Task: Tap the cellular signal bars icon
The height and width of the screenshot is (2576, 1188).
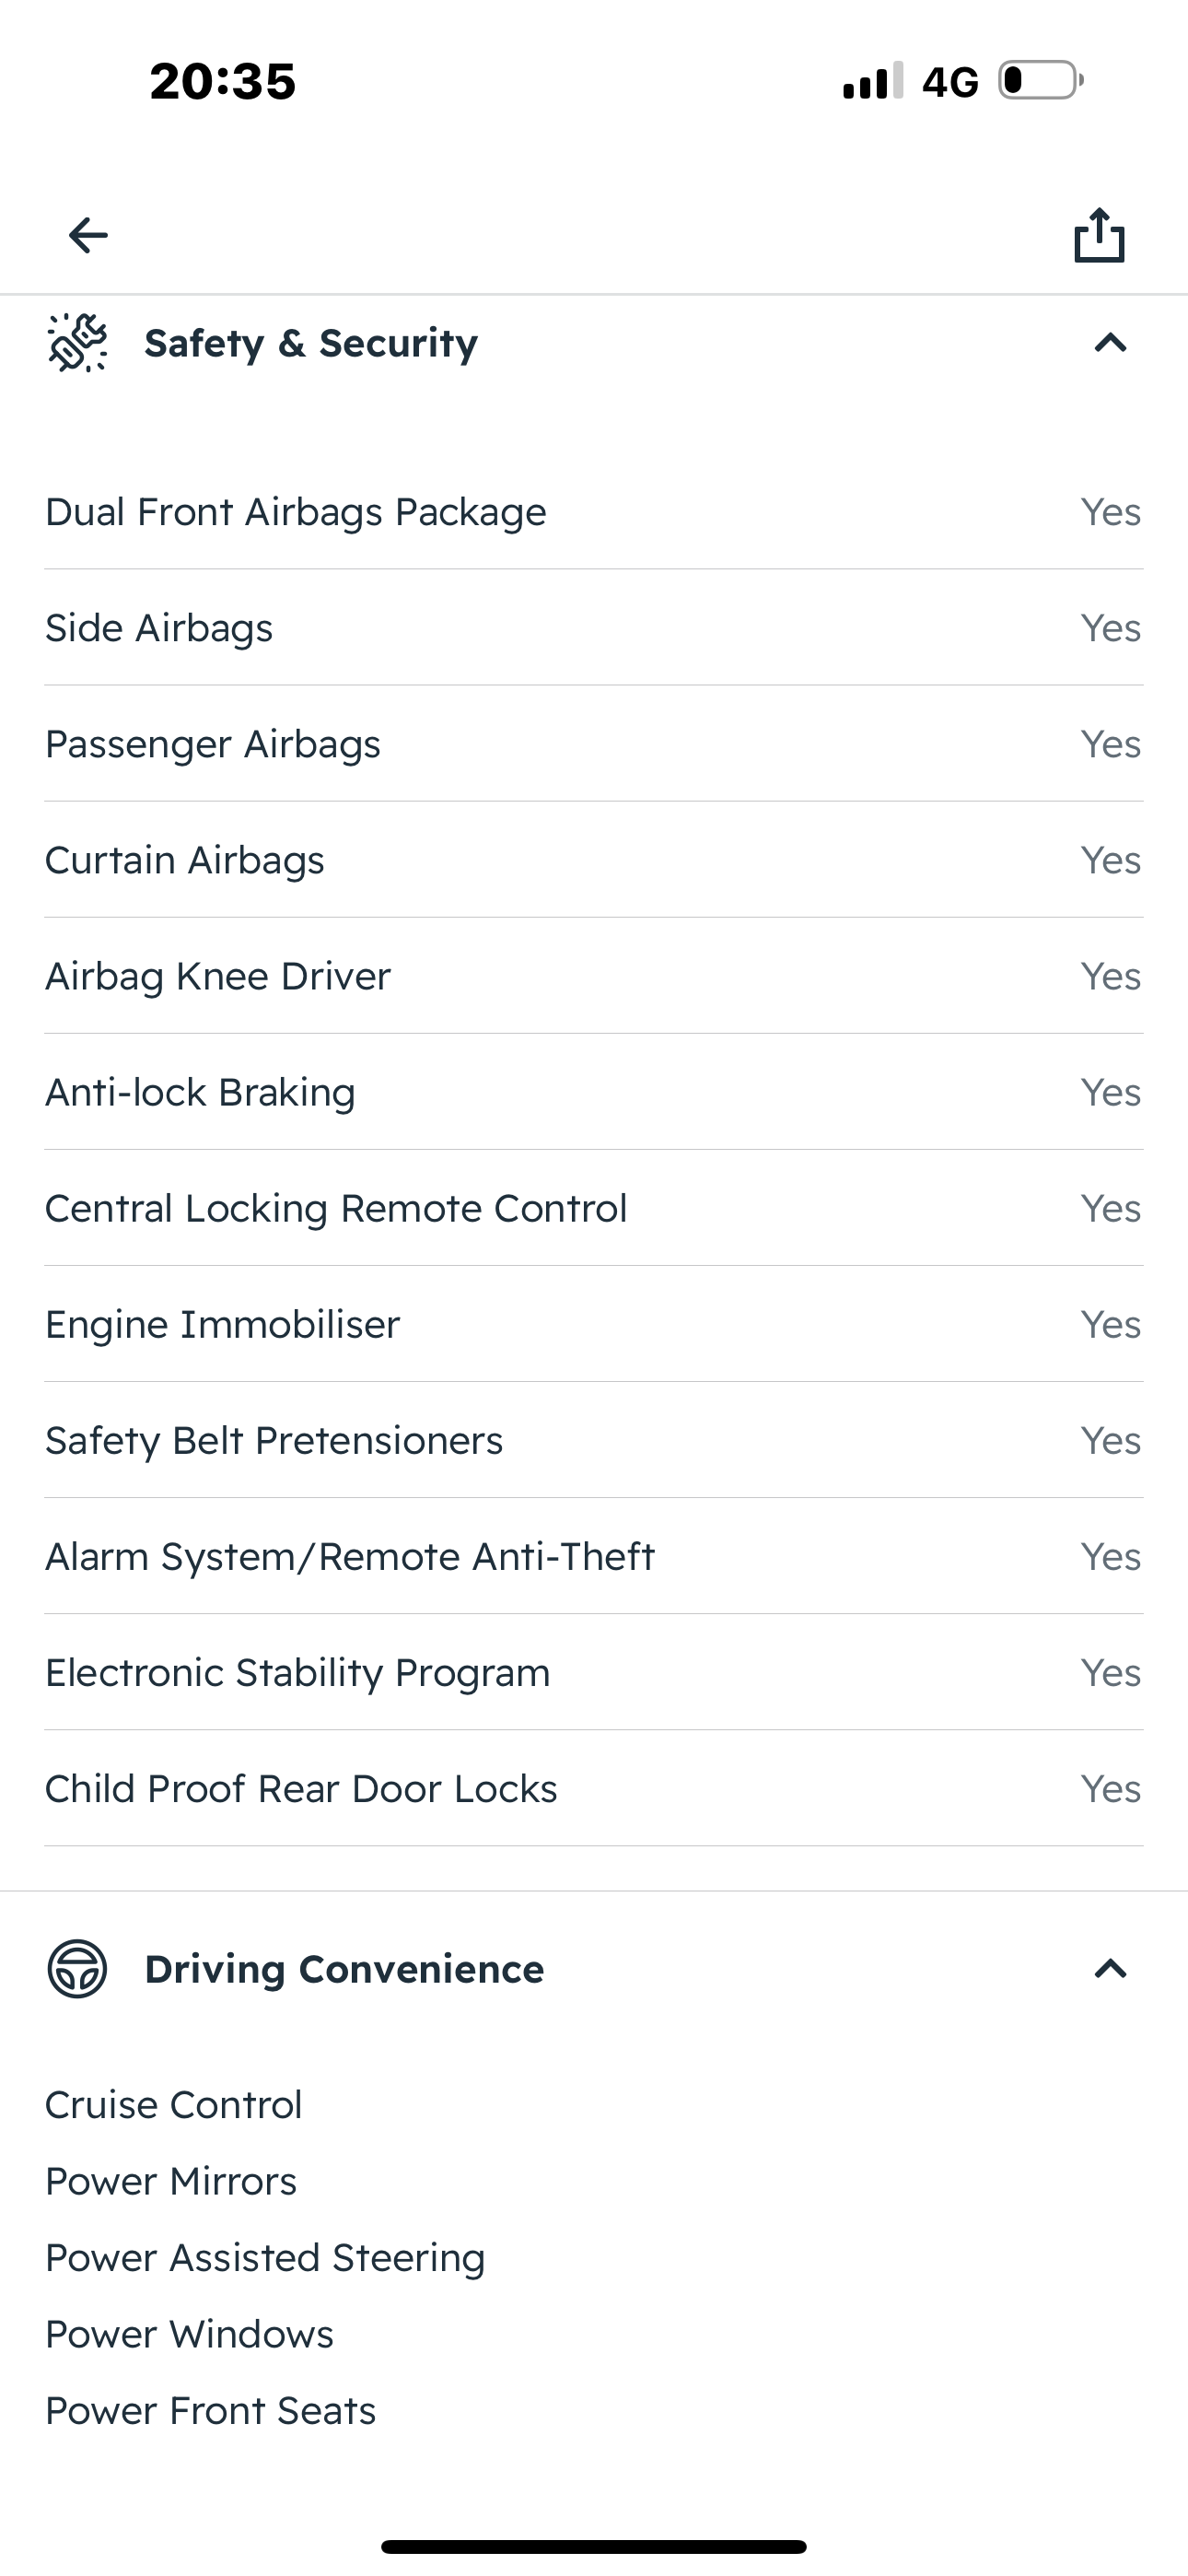Action: pyautogui.click(x=872, y=81)
